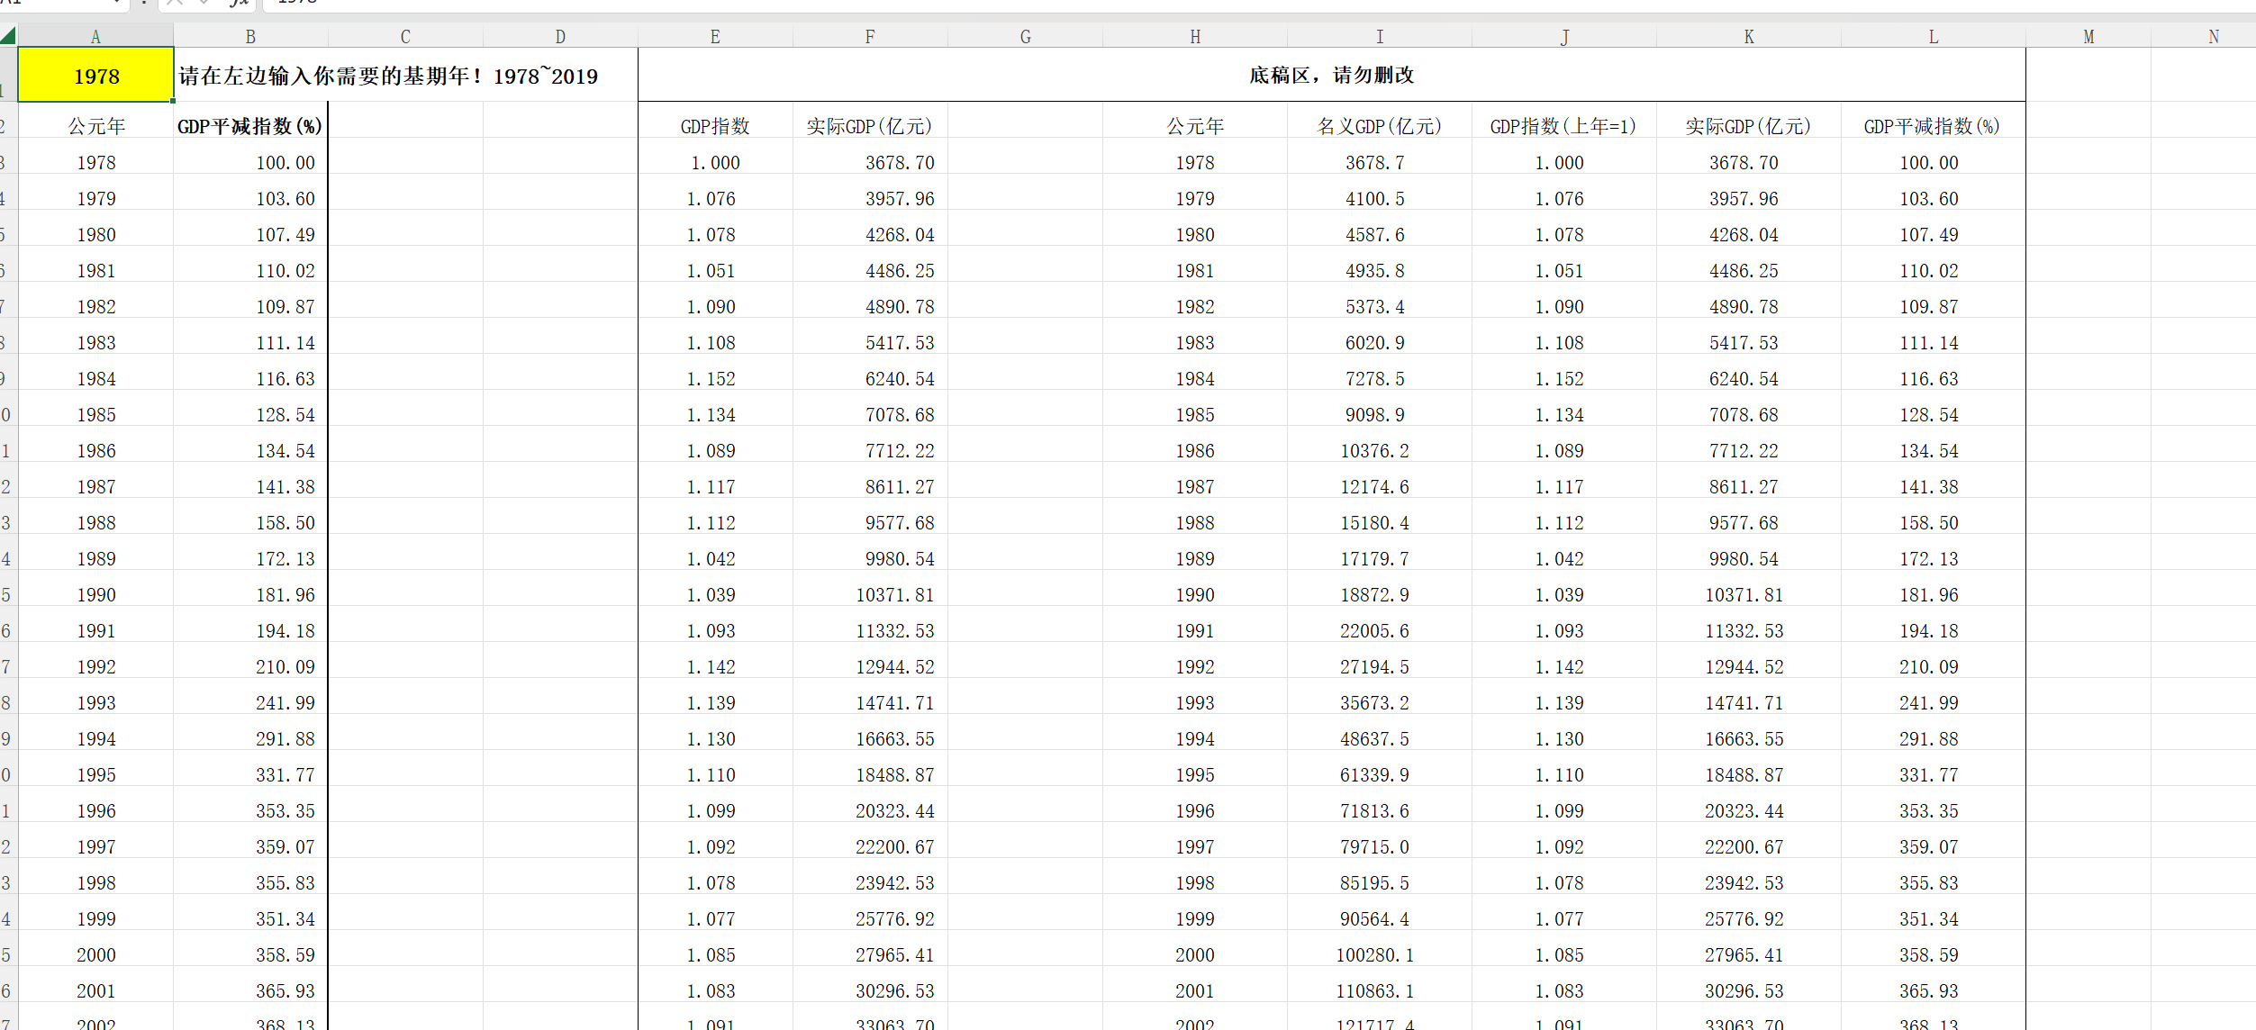
Task: Select the 实际GDP(亿元) header in column F
Action: point(869,127)
